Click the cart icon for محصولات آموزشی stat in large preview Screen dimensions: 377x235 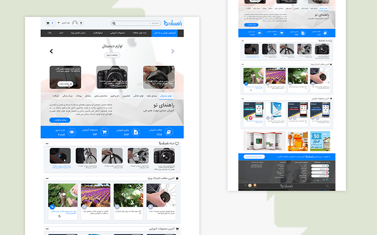click(104, 132)
